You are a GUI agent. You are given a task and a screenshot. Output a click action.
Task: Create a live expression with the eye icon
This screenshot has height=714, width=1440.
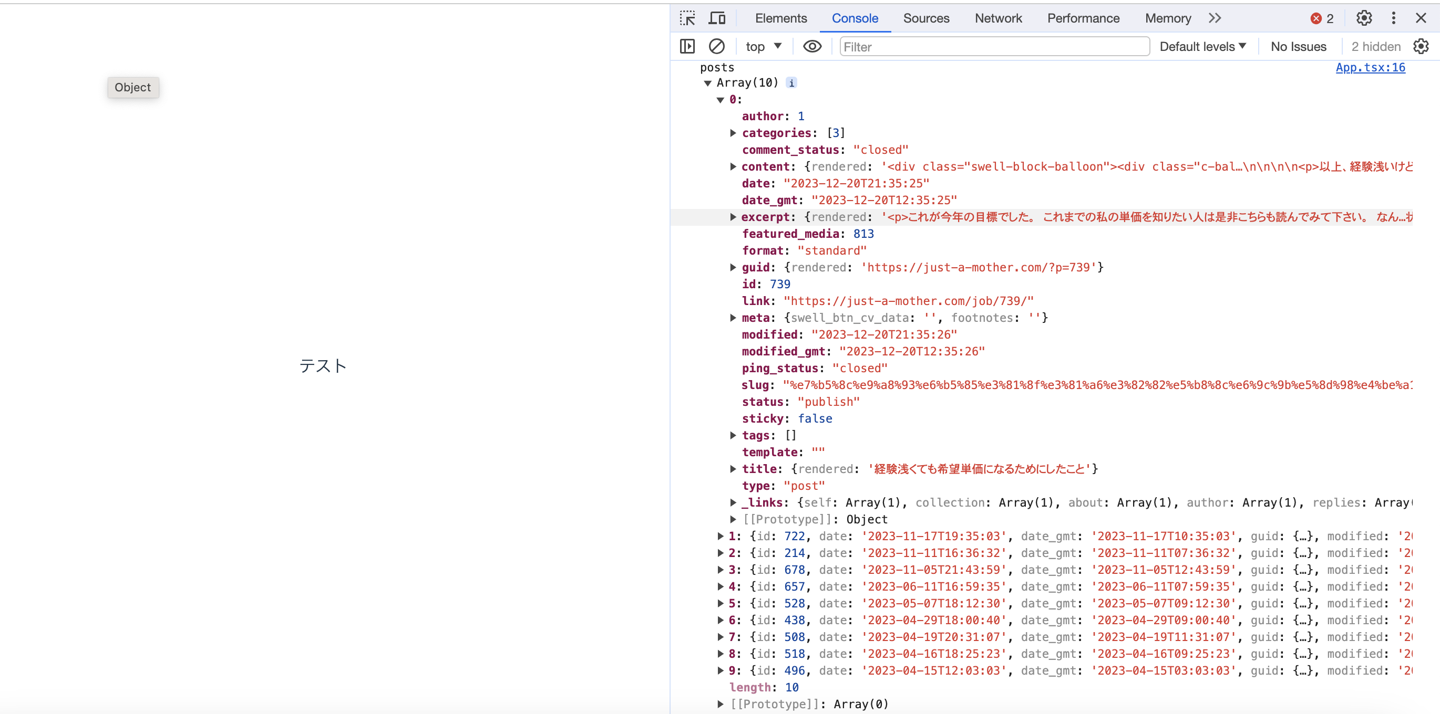(x=811, y=46)
